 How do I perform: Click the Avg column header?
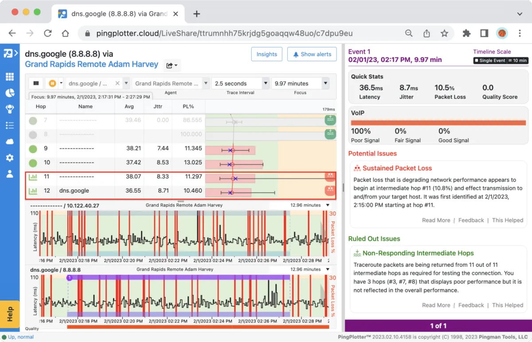click(x=129, y=106)
